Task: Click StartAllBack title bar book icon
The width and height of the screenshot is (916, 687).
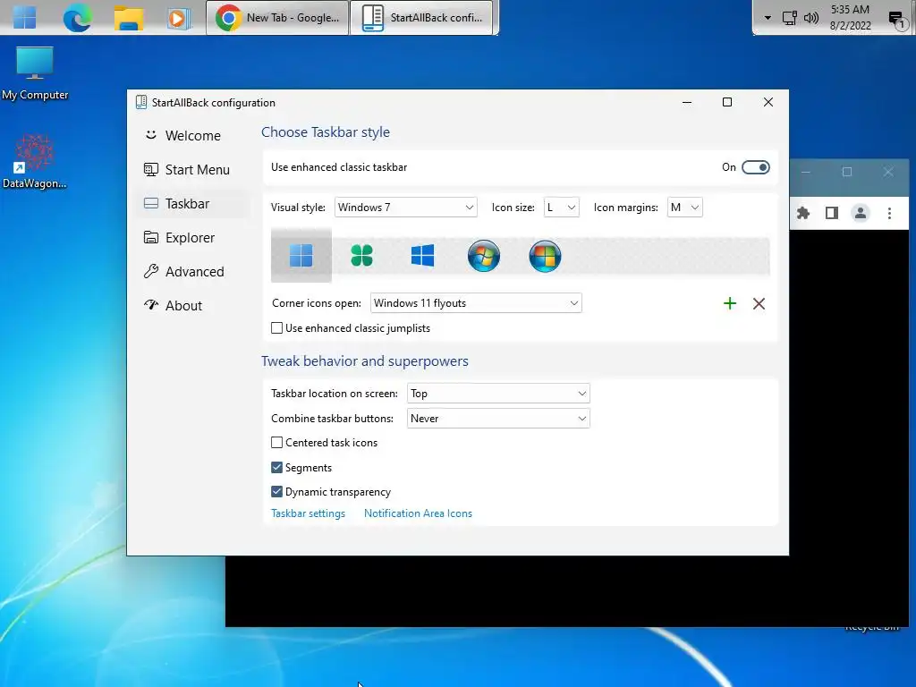Action: tap(140, 102)
